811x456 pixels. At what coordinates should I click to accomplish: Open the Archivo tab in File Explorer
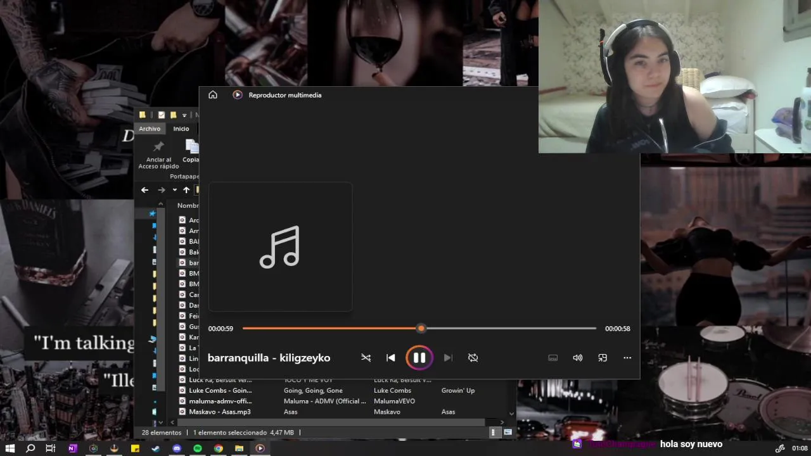[150, 129]
